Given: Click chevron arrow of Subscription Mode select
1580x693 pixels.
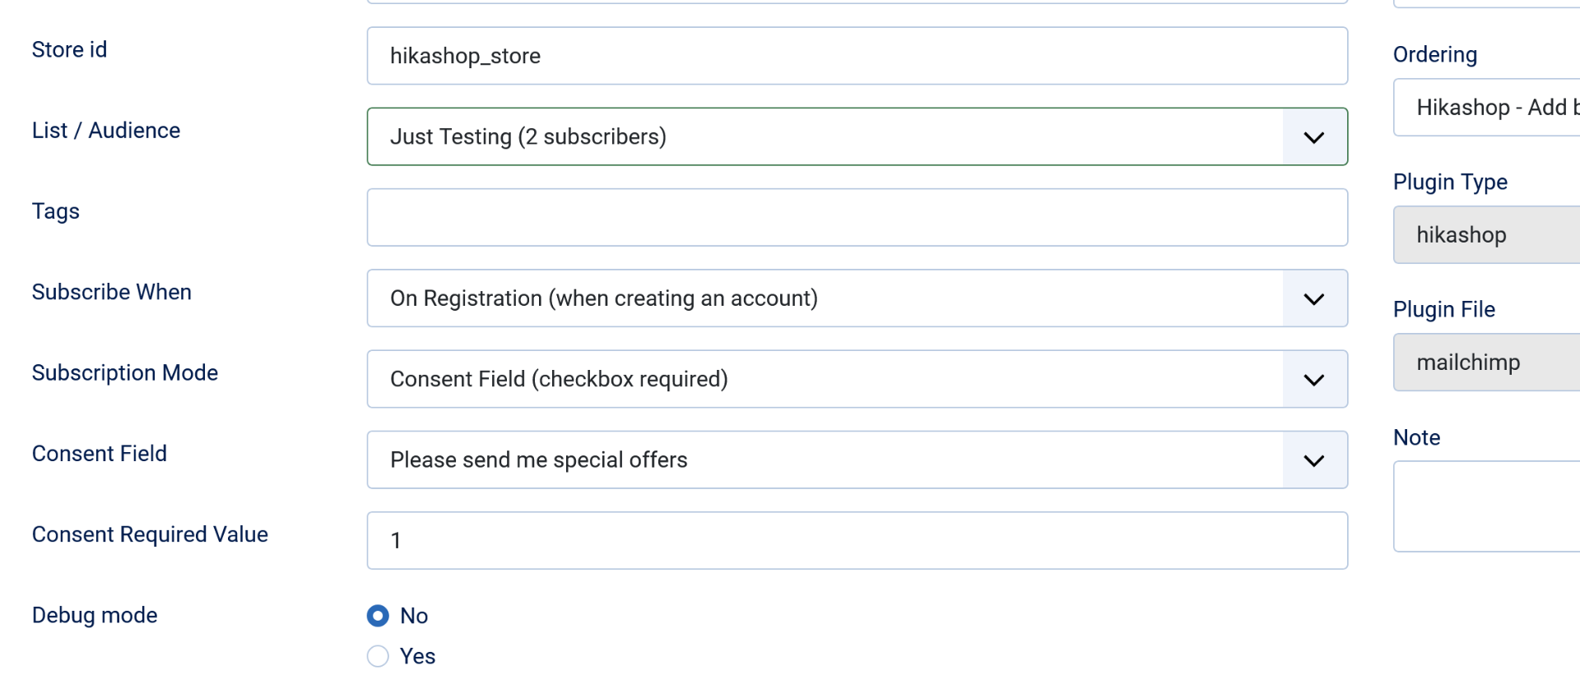Looking at the screenshot, I should coord(1314,380).
